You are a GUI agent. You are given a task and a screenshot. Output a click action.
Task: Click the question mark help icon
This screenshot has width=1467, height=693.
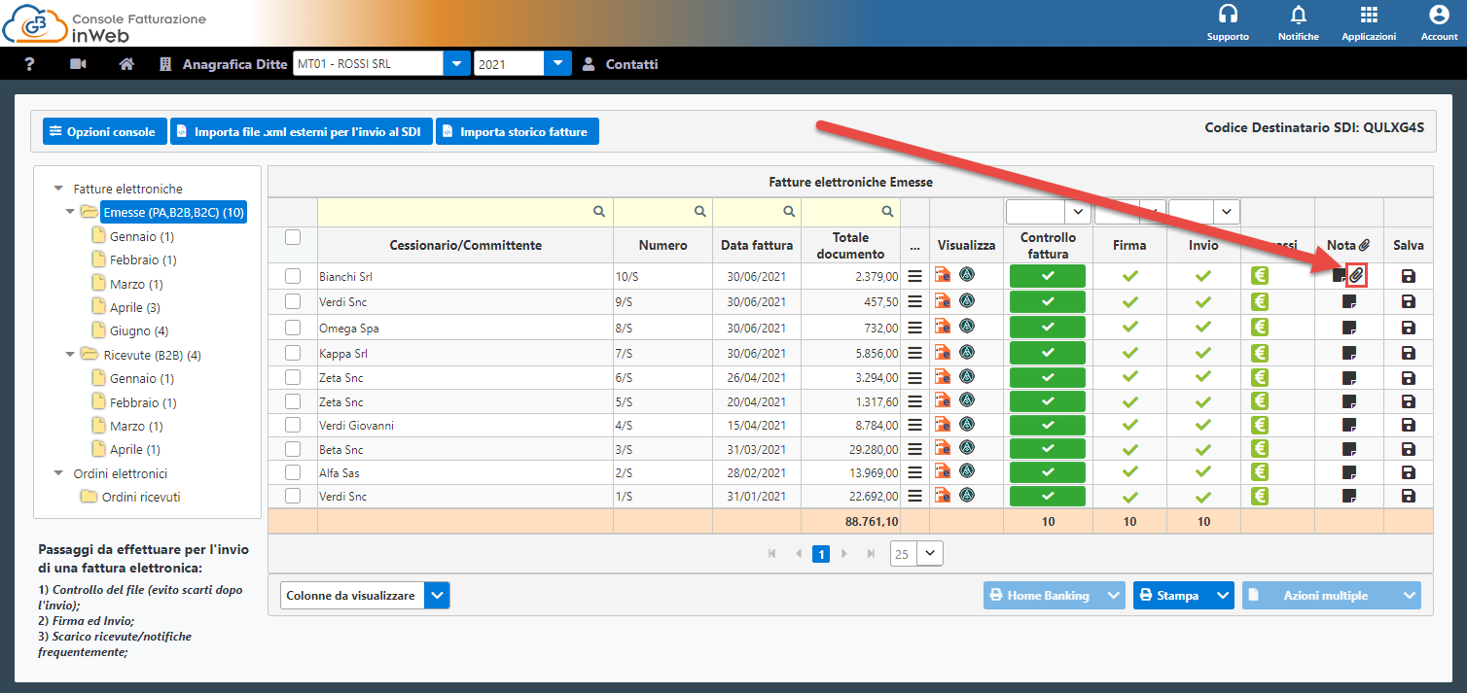30,64
